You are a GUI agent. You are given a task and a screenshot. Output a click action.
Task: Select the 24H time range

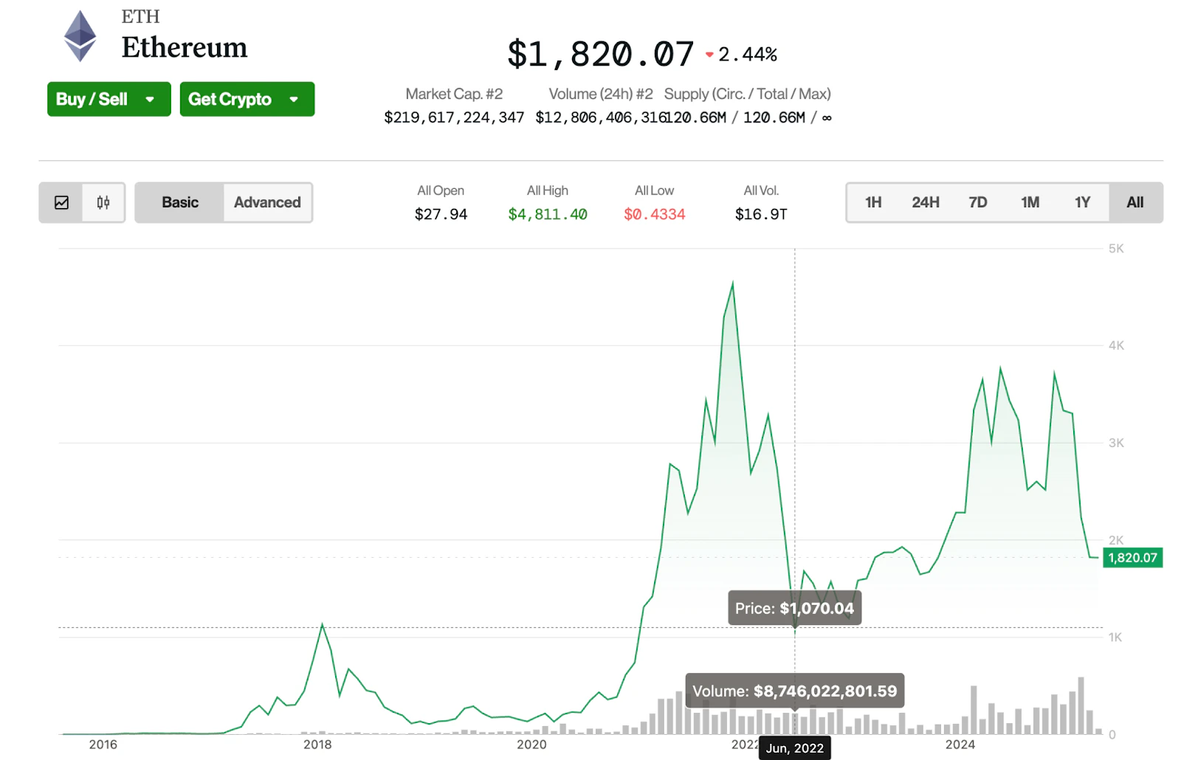(x=925, y=202)
